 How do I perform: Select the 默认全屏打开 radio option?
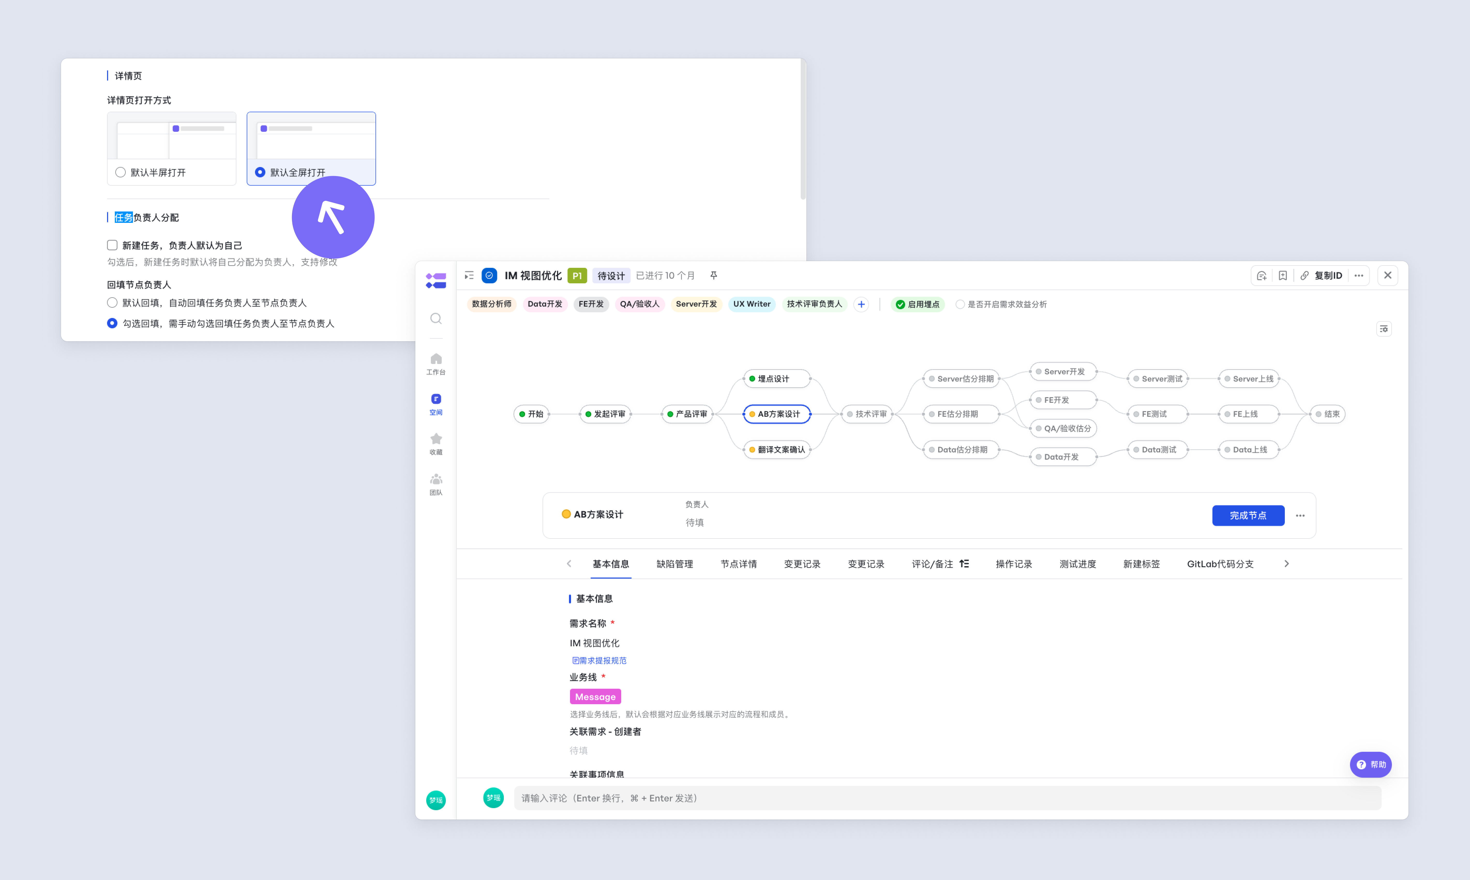coord(260,172)
